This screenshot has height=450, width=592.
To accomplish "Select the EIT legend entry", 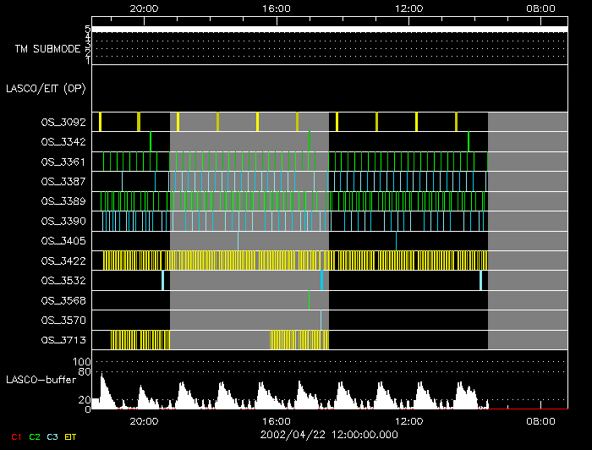I will (70, 437).
